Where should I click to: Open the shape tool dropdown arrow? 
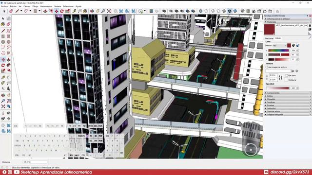coord(39,11)
